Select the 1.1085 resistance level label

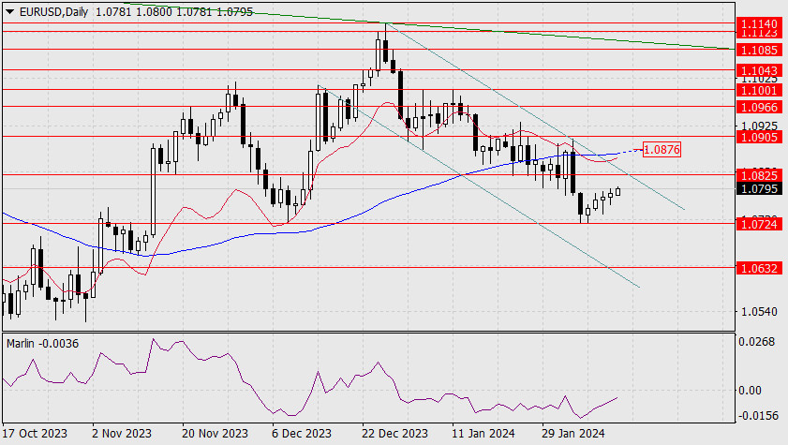[x=759, y=50]
